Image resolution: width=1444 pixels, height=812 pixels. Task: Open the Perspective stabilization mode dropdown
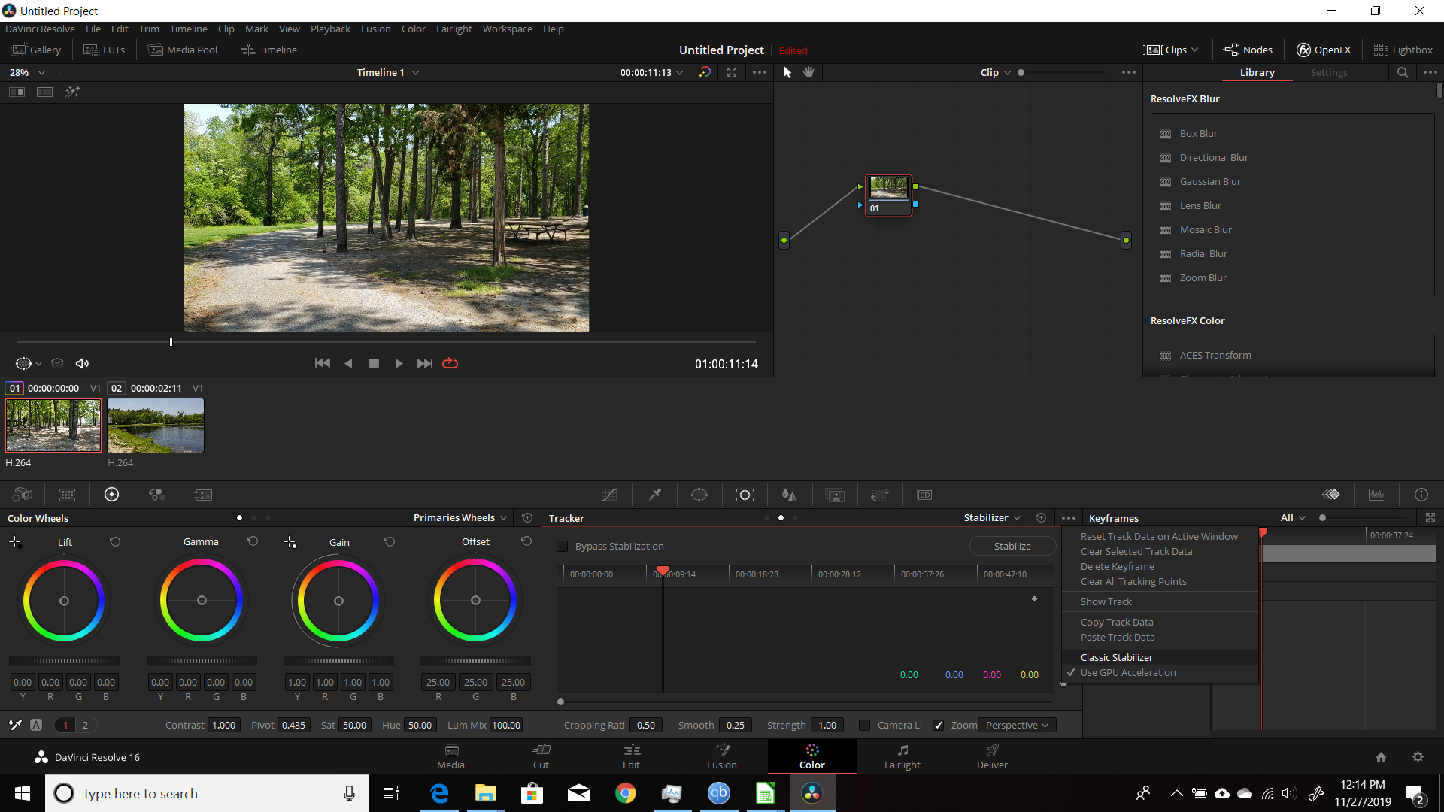(x=1017, y=725)
